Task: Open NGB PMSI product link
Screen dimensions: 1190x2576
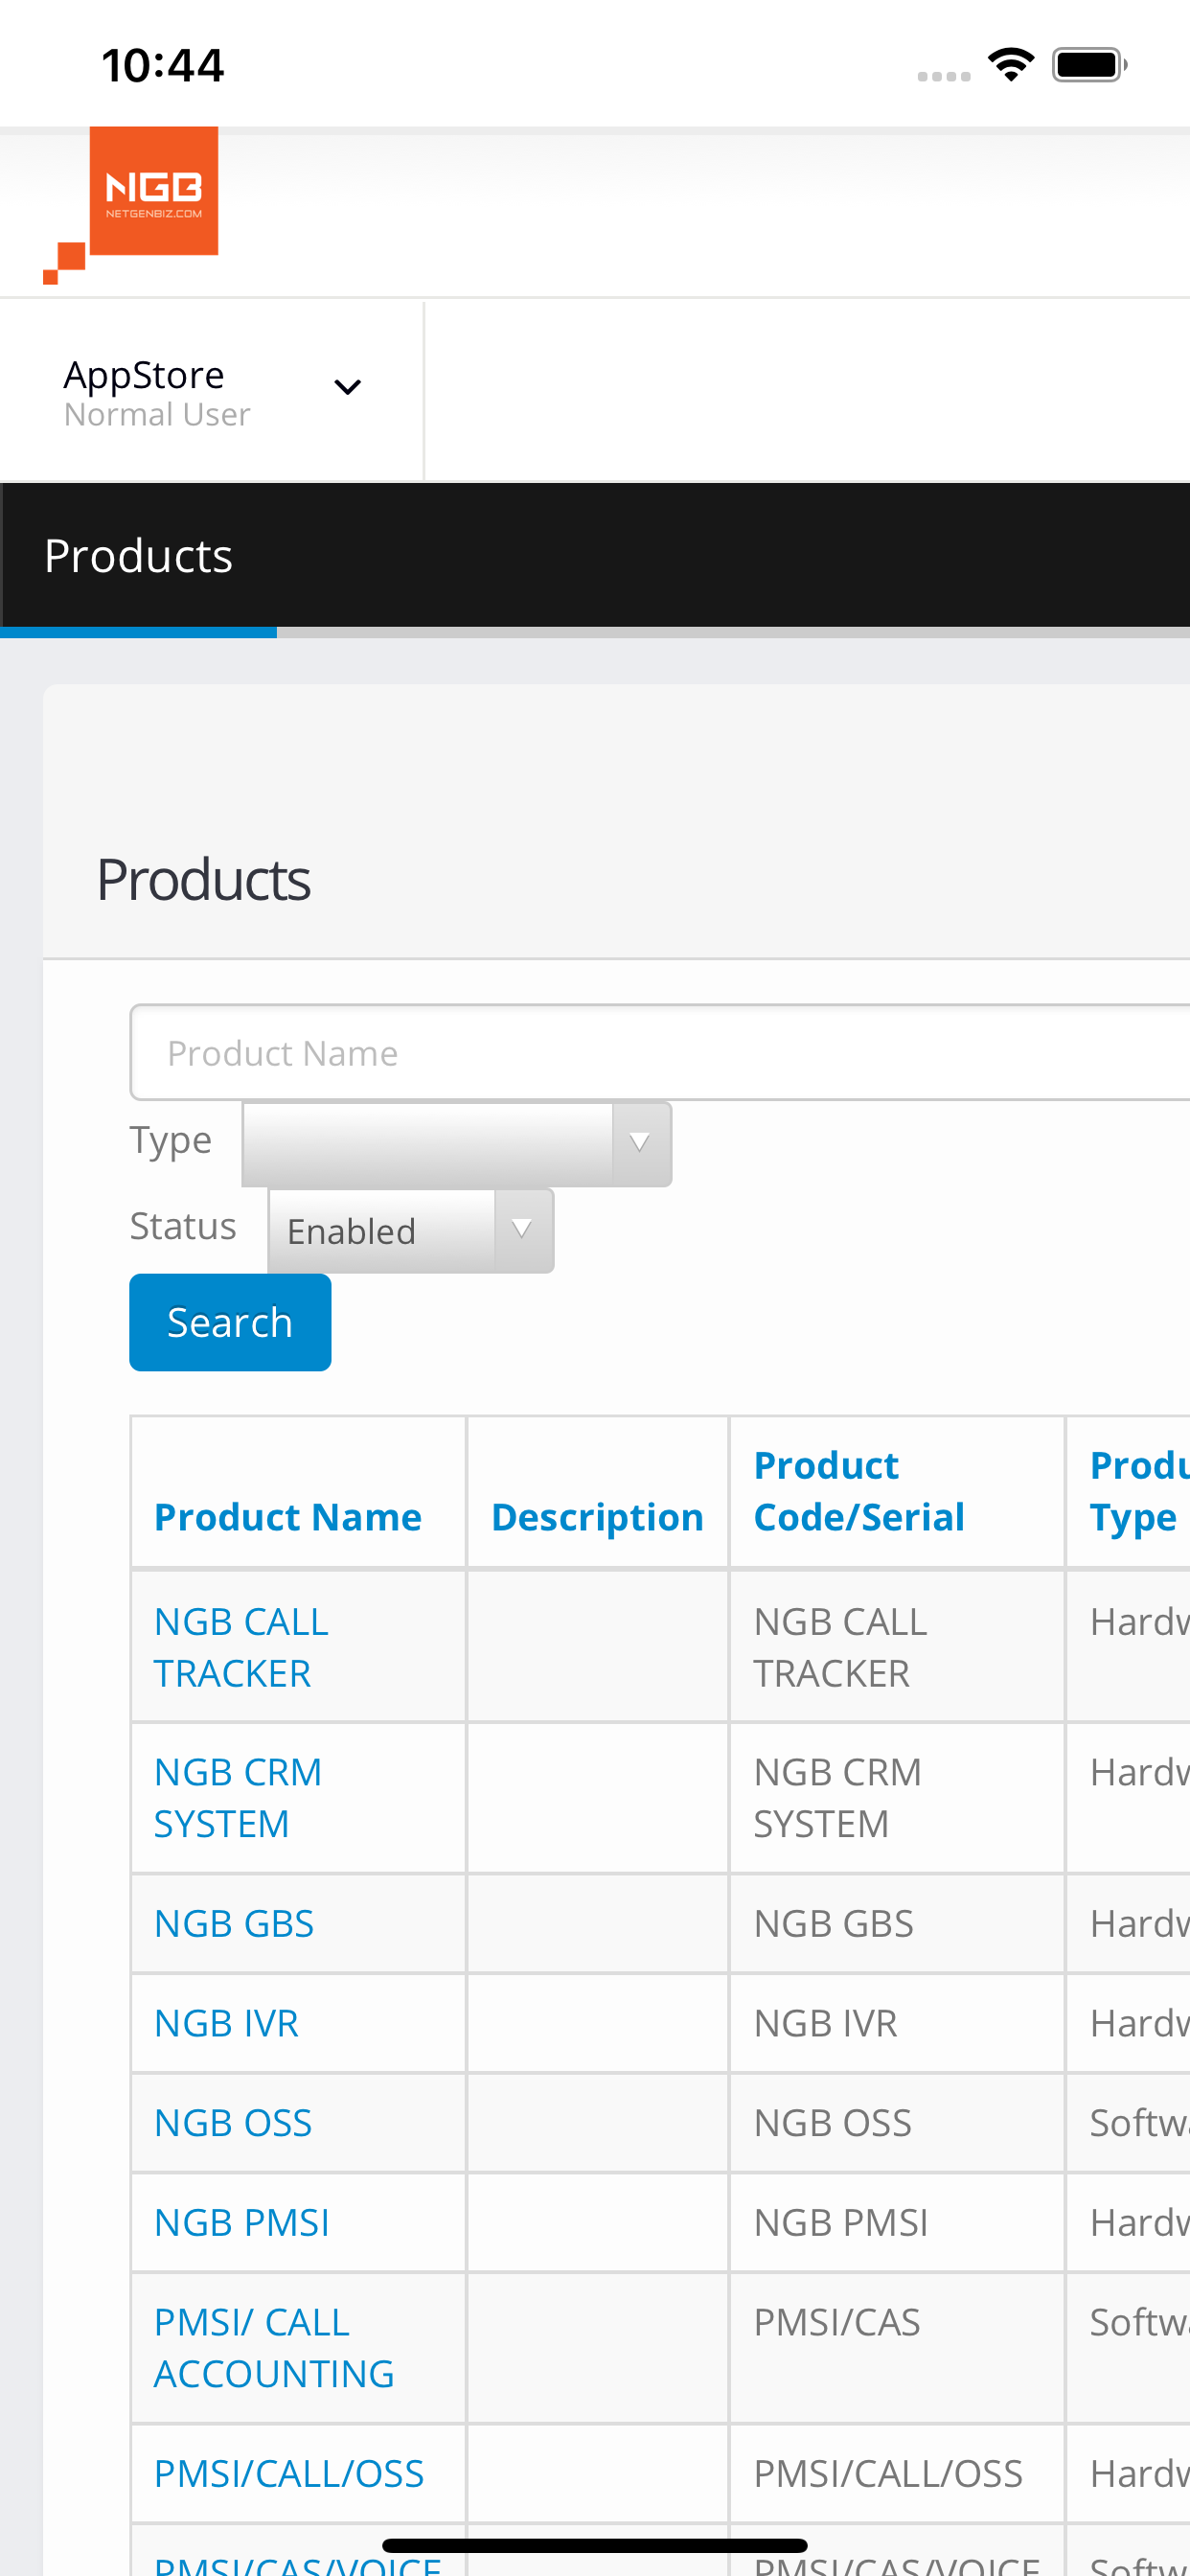Action: pyautogui.click(x=242, y=2222)
